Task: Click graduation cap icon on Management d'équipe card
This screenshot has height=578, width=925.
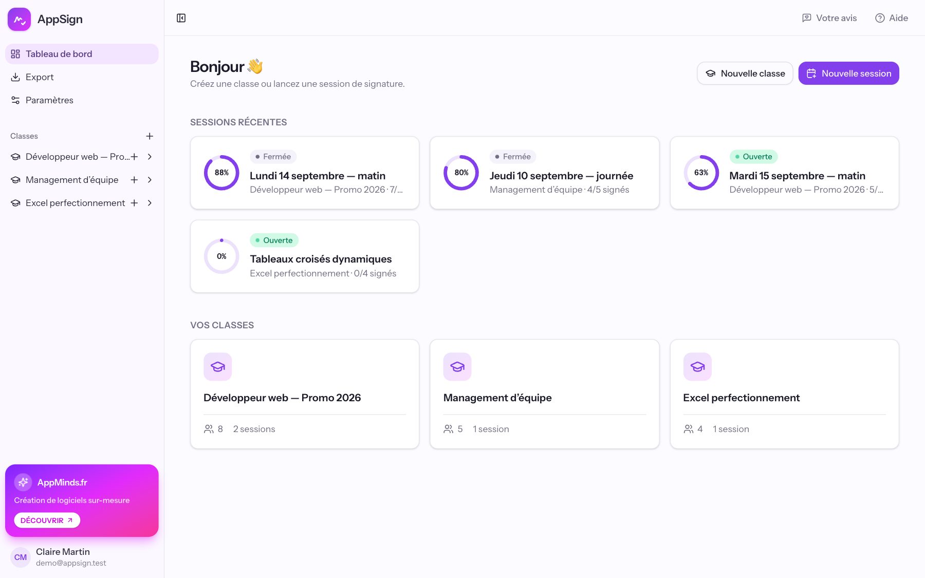Action: 457,367
